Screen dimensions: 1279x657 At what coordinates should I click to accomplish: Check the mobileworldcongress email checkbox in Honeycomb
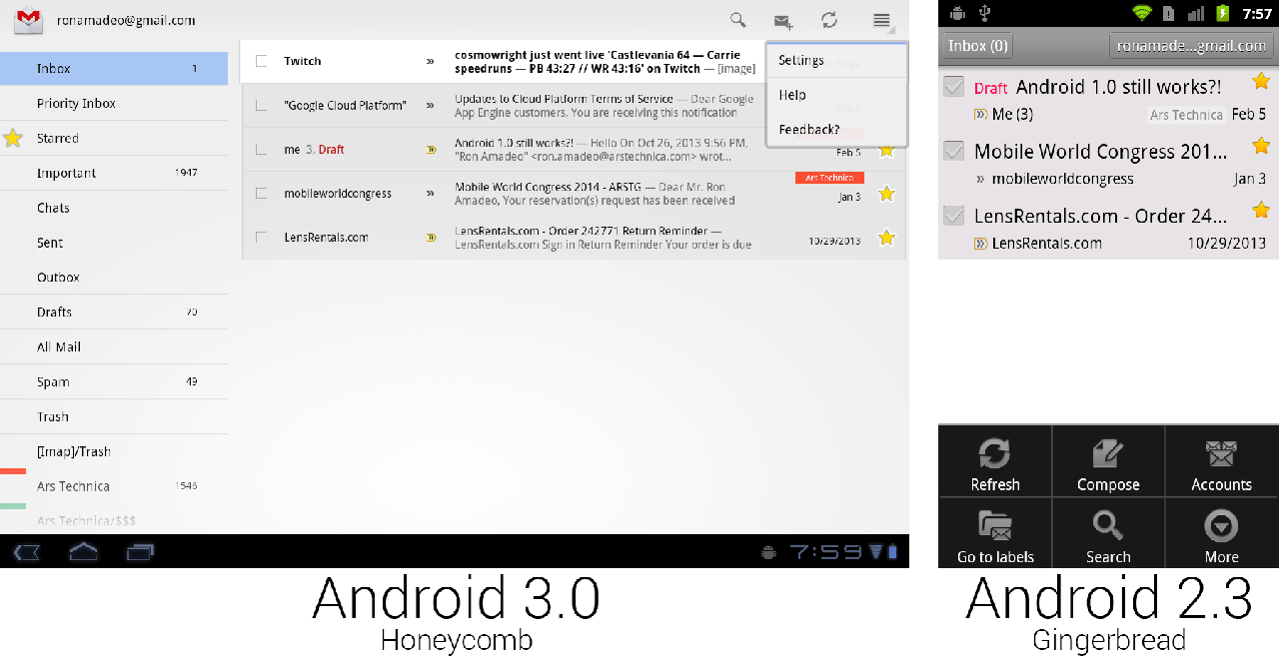click(262, 194)
